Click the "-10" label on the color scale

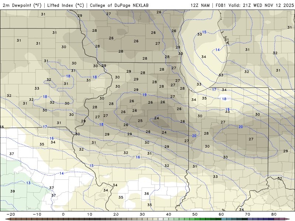tap(37, 214)
